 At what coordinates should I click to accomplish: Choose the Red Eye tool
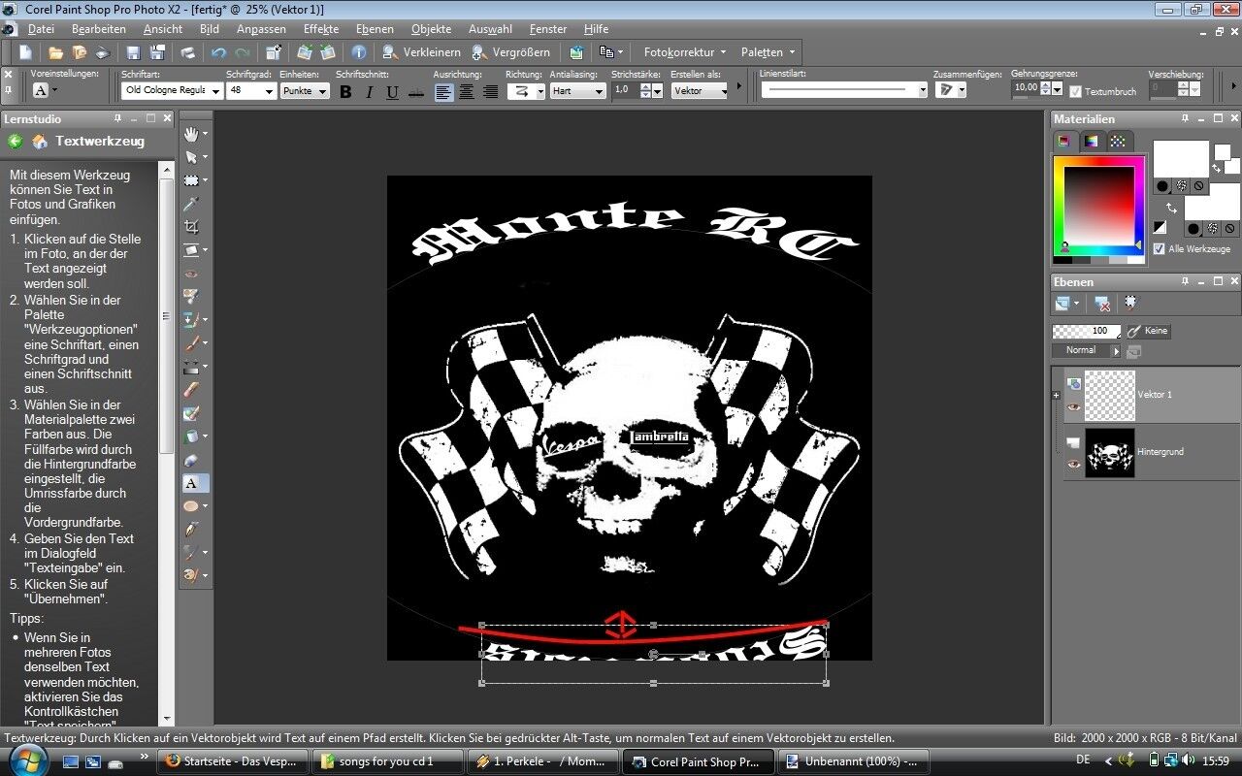tap(191, 274)
